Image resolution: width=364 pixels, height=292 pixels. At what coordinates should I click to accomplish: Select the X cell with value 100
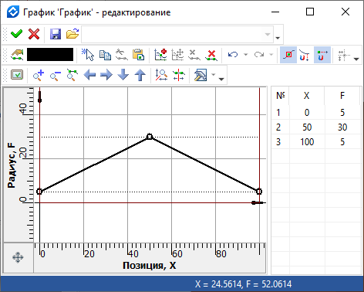[307, 142]
